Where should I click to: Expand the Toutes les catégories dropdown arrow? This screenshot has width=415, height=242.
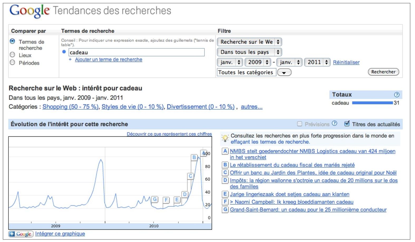[x=284, y=73]
